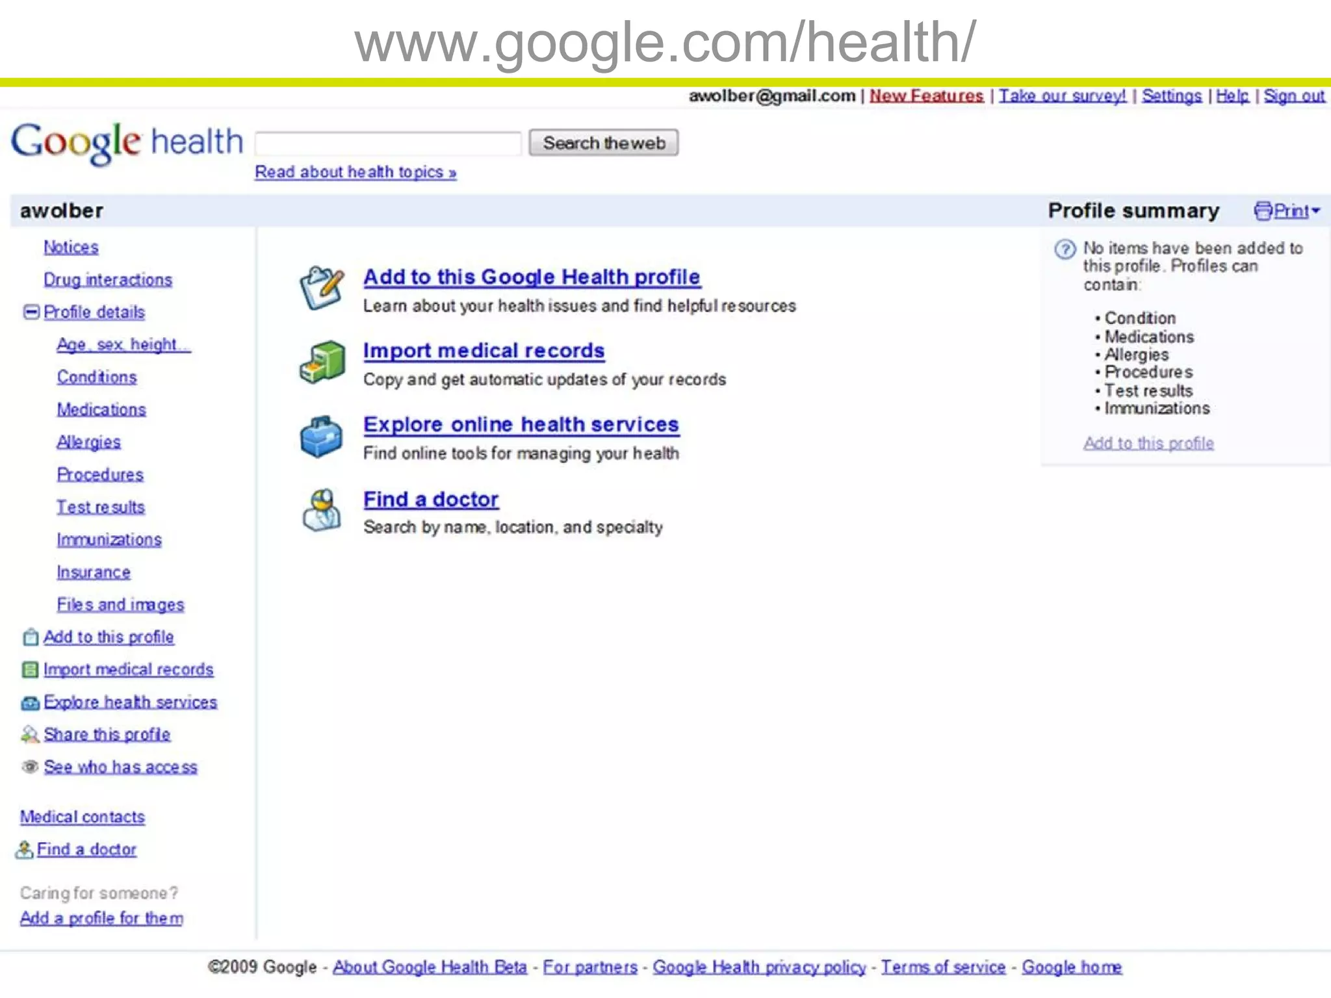
Task: Click the help question mark icon in Profile summary
Action: [x=1065, y=249]
